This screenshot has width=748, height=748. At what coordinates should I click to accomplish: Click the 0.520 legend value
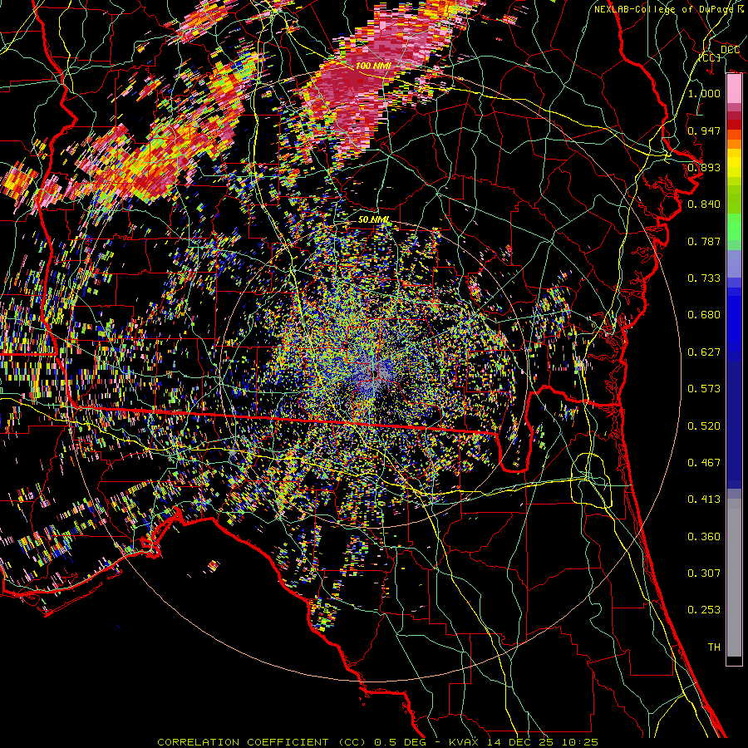704,426
